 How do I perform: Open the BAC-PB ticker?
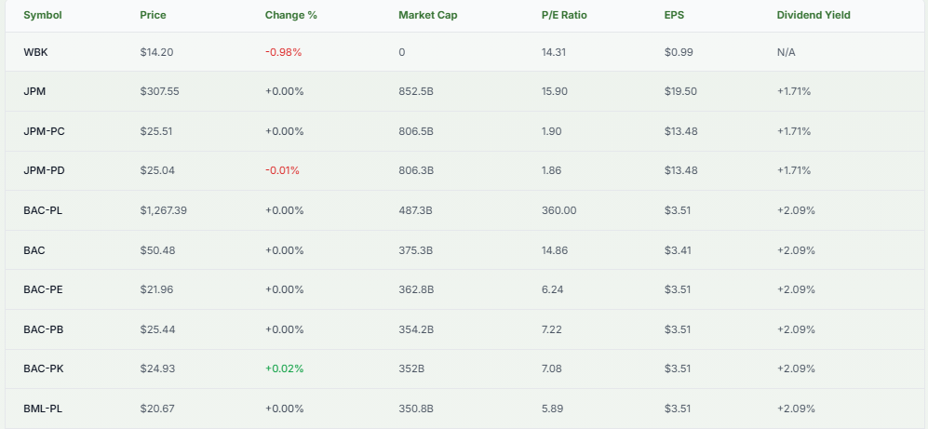coord(43,329)
